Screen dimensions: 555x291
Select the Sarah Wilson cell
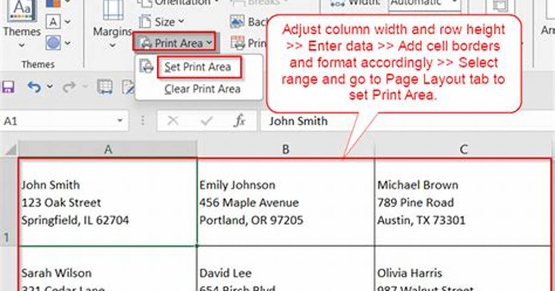[x=108, y=269]
